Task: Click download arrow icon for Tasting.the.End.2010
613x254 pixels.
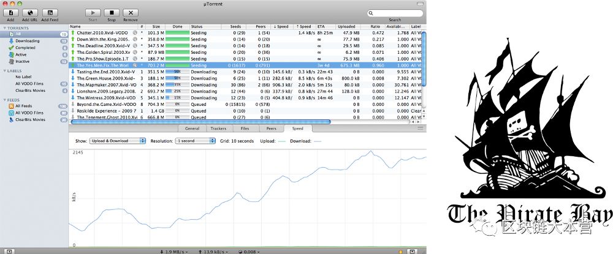Action: [x=73, y=72]
